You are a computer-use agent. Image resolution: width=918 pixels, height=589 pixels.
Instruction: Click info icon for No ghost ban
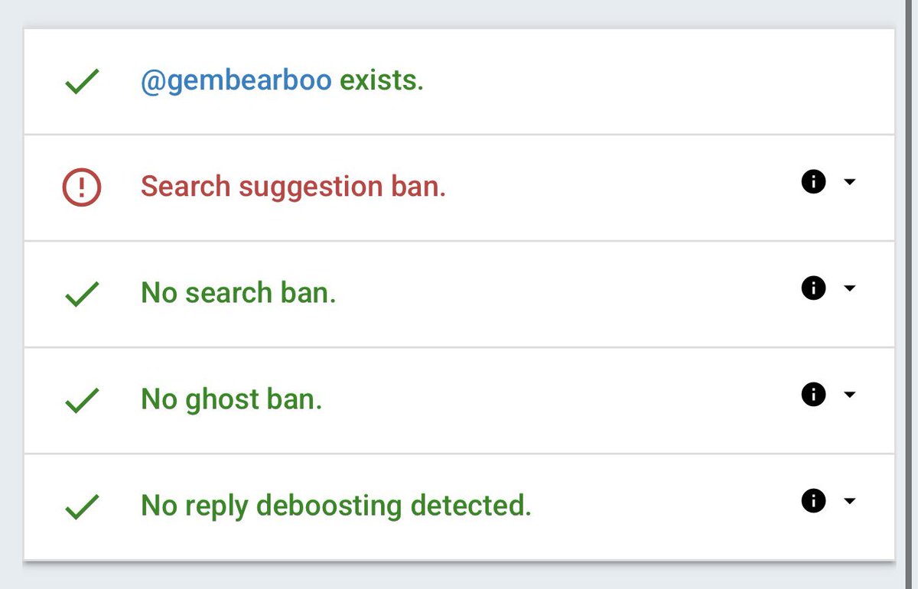[x=813, y=395]
